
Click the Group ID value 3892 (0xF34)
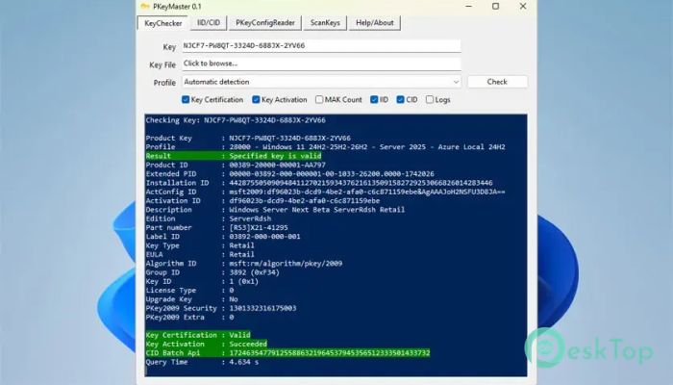point(254,272)
